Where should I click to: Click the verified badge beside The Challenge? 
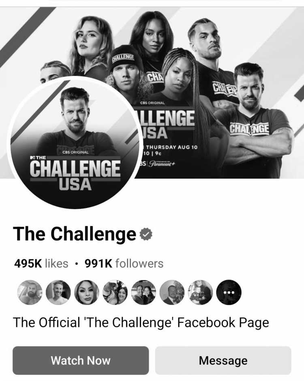coord(146,234)
